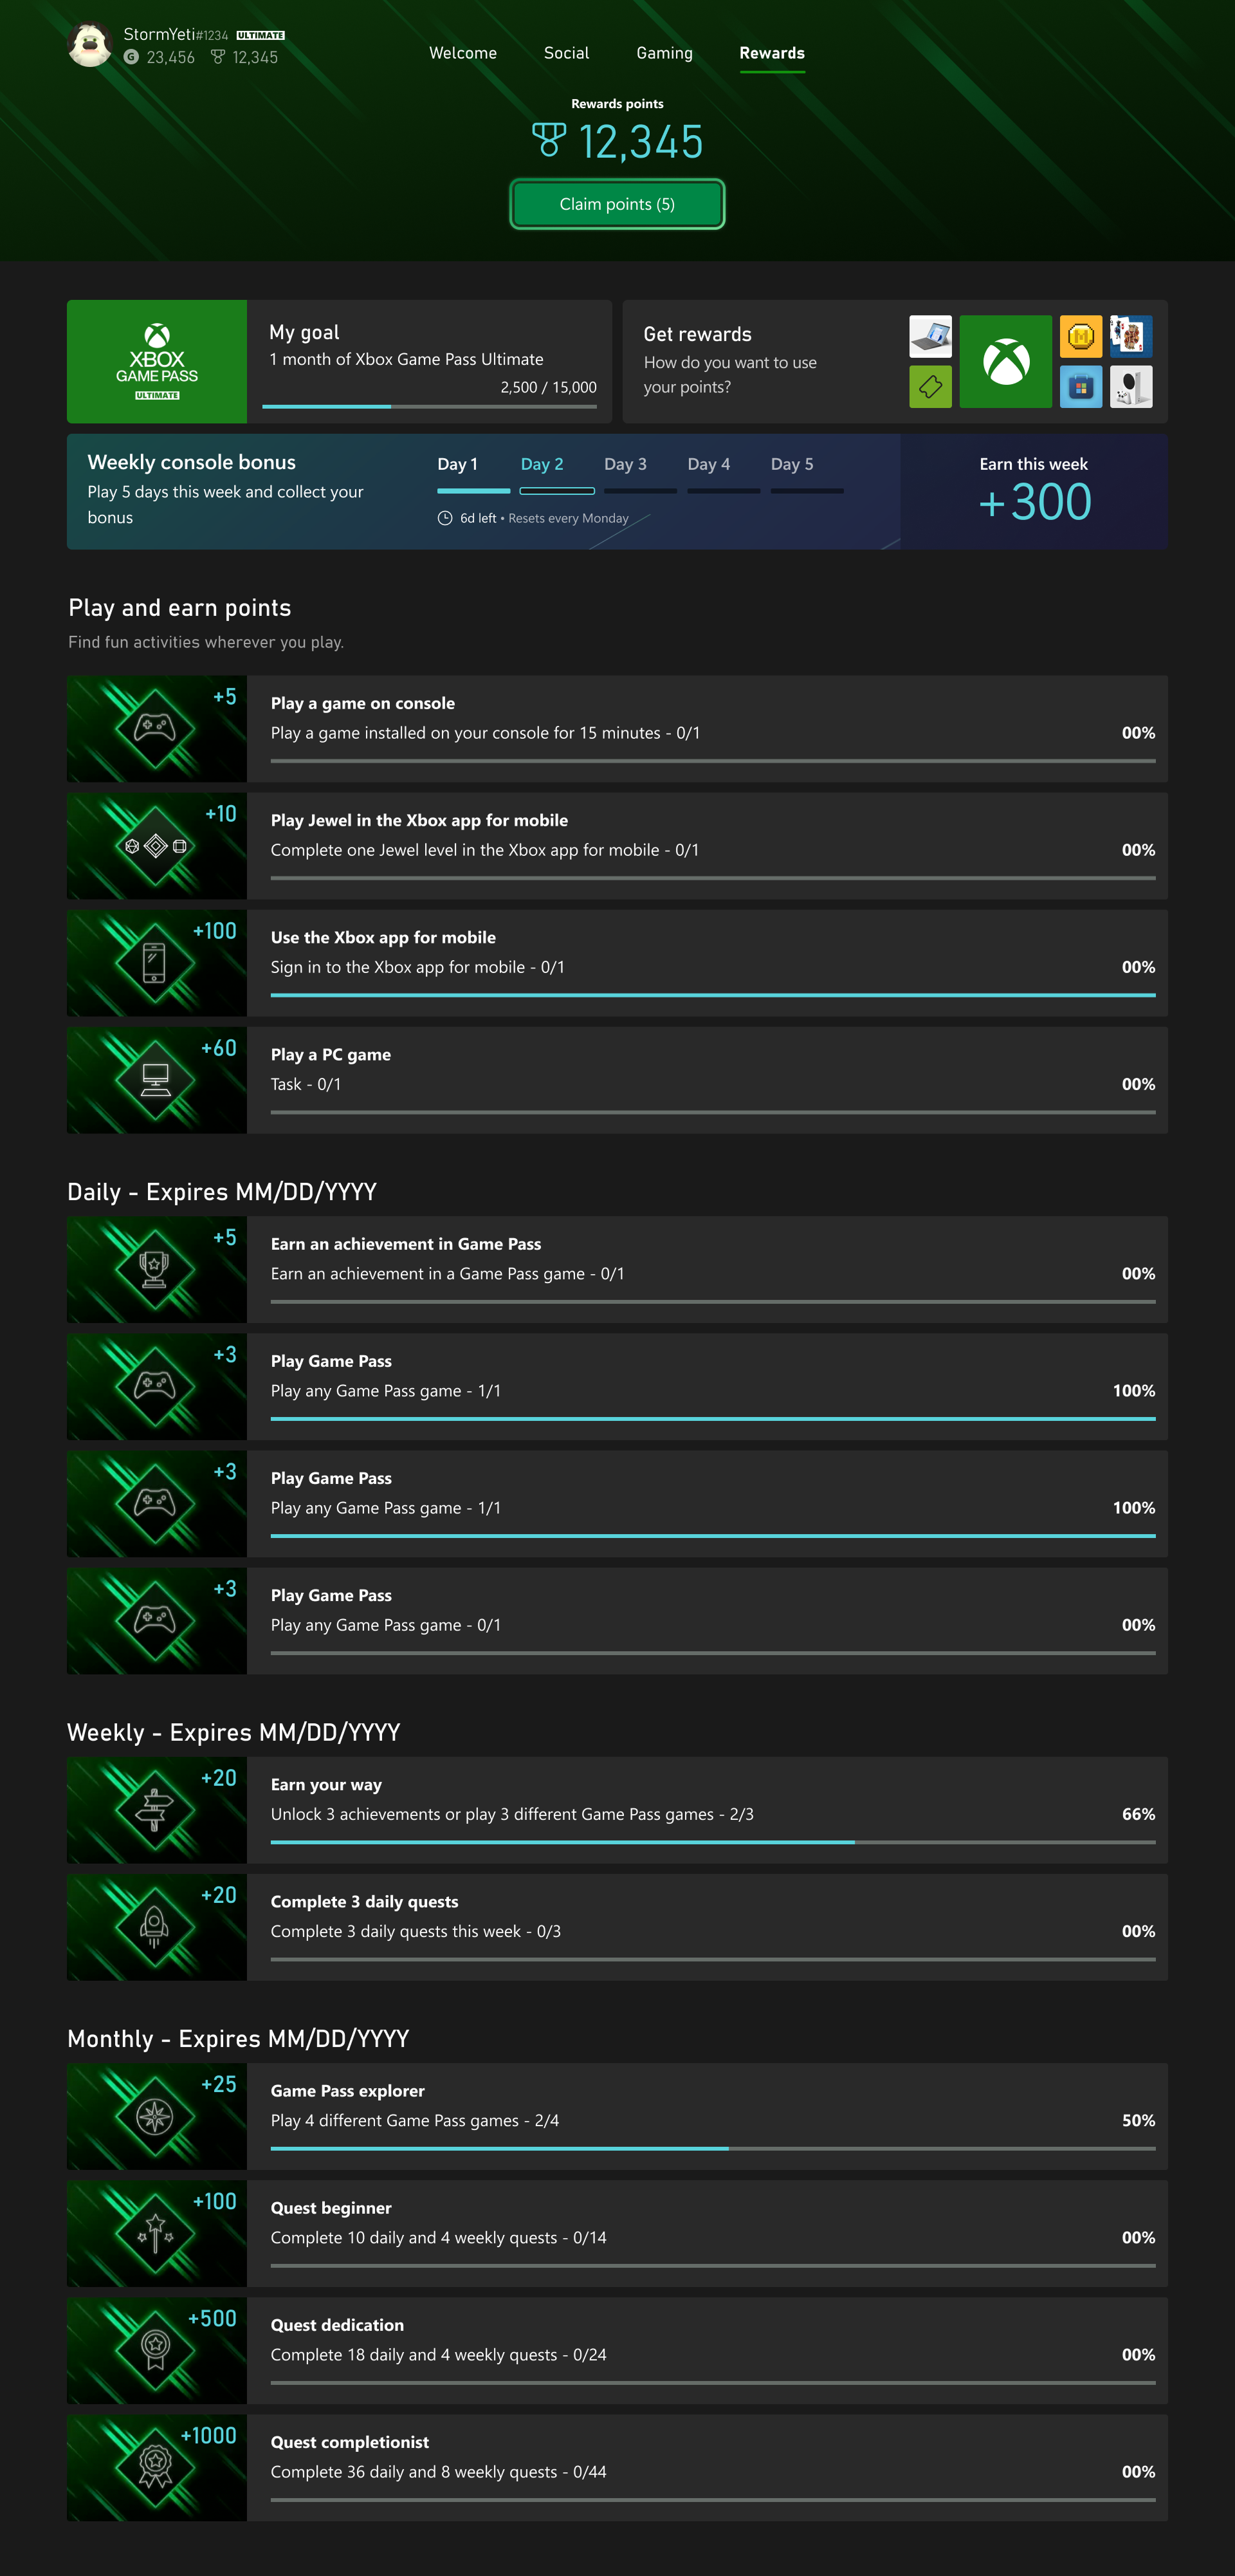Go to the Gaming tab

(664, 53)
